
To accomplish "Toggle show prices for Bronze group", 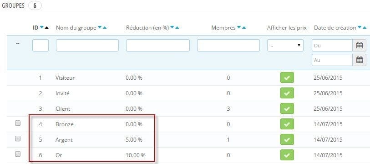I will (287, 124).
